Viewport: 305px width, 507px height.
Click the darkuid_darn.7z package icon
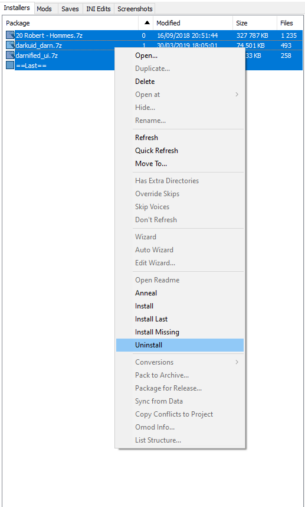click(10, 45)
